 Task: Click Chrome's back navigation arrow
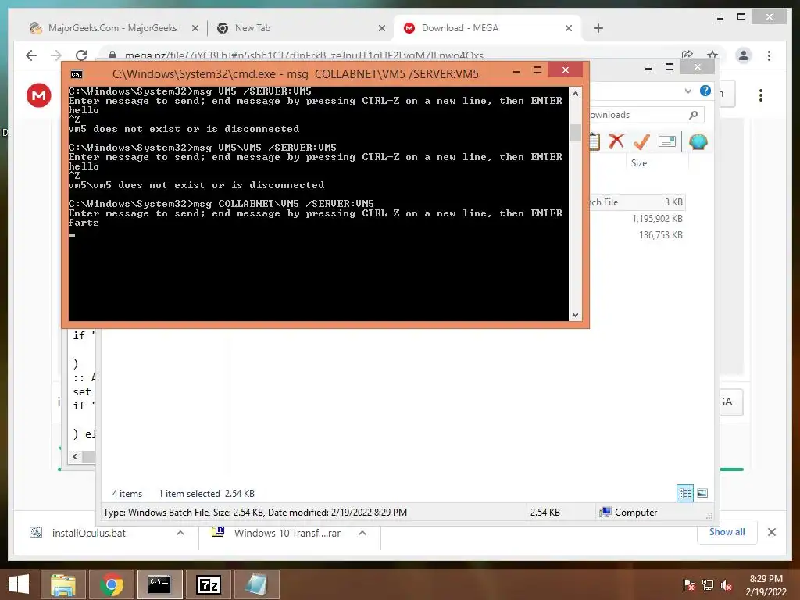(31, 55)
